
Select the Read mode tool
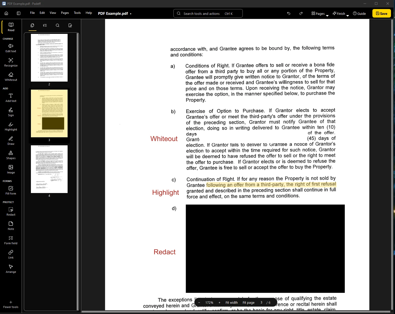pyautogui.click(x=11, y=27)
